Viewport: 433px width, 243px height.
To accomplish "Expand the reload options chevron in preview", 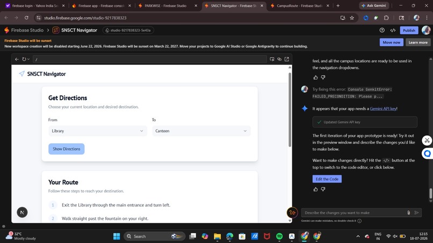I will coord(28,60).
